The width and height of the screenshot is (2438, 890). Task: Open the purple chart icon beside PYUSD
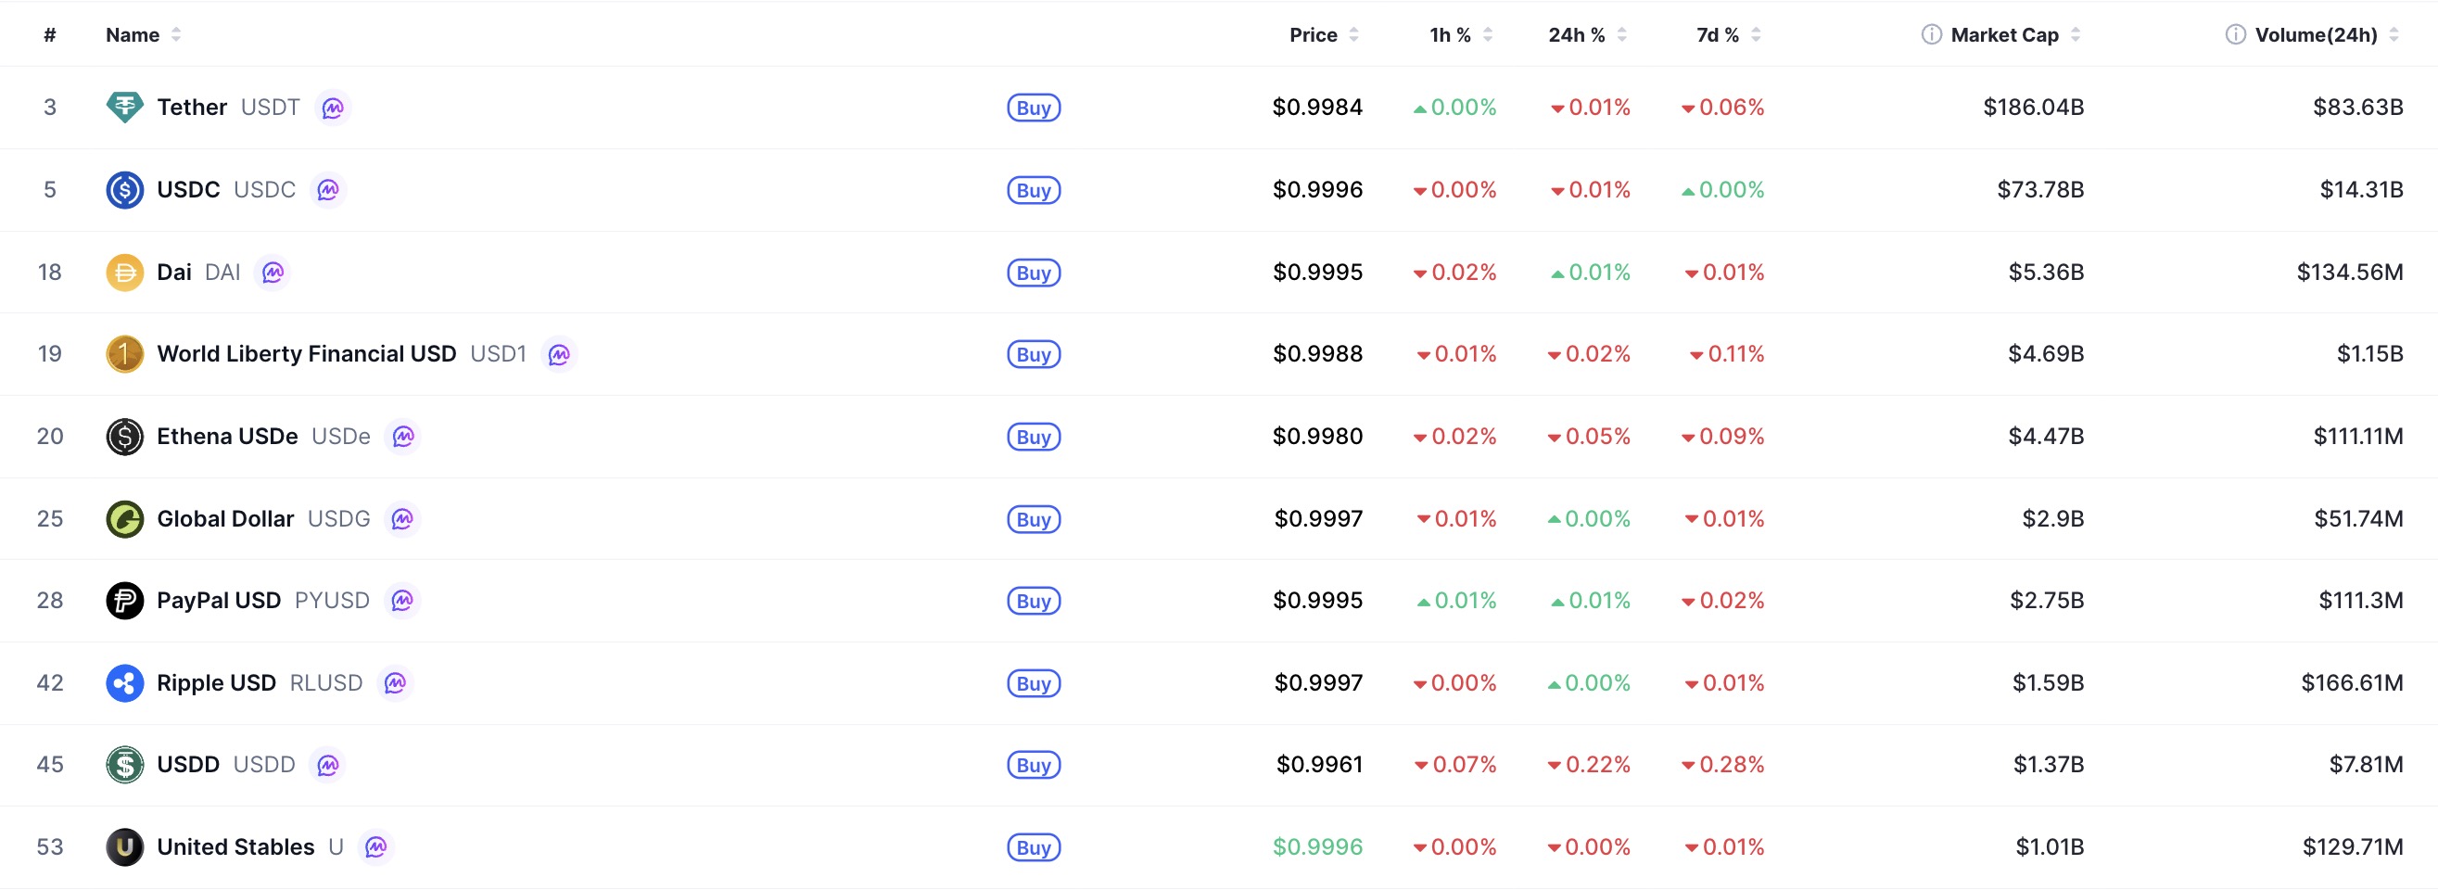coord(402,600)
